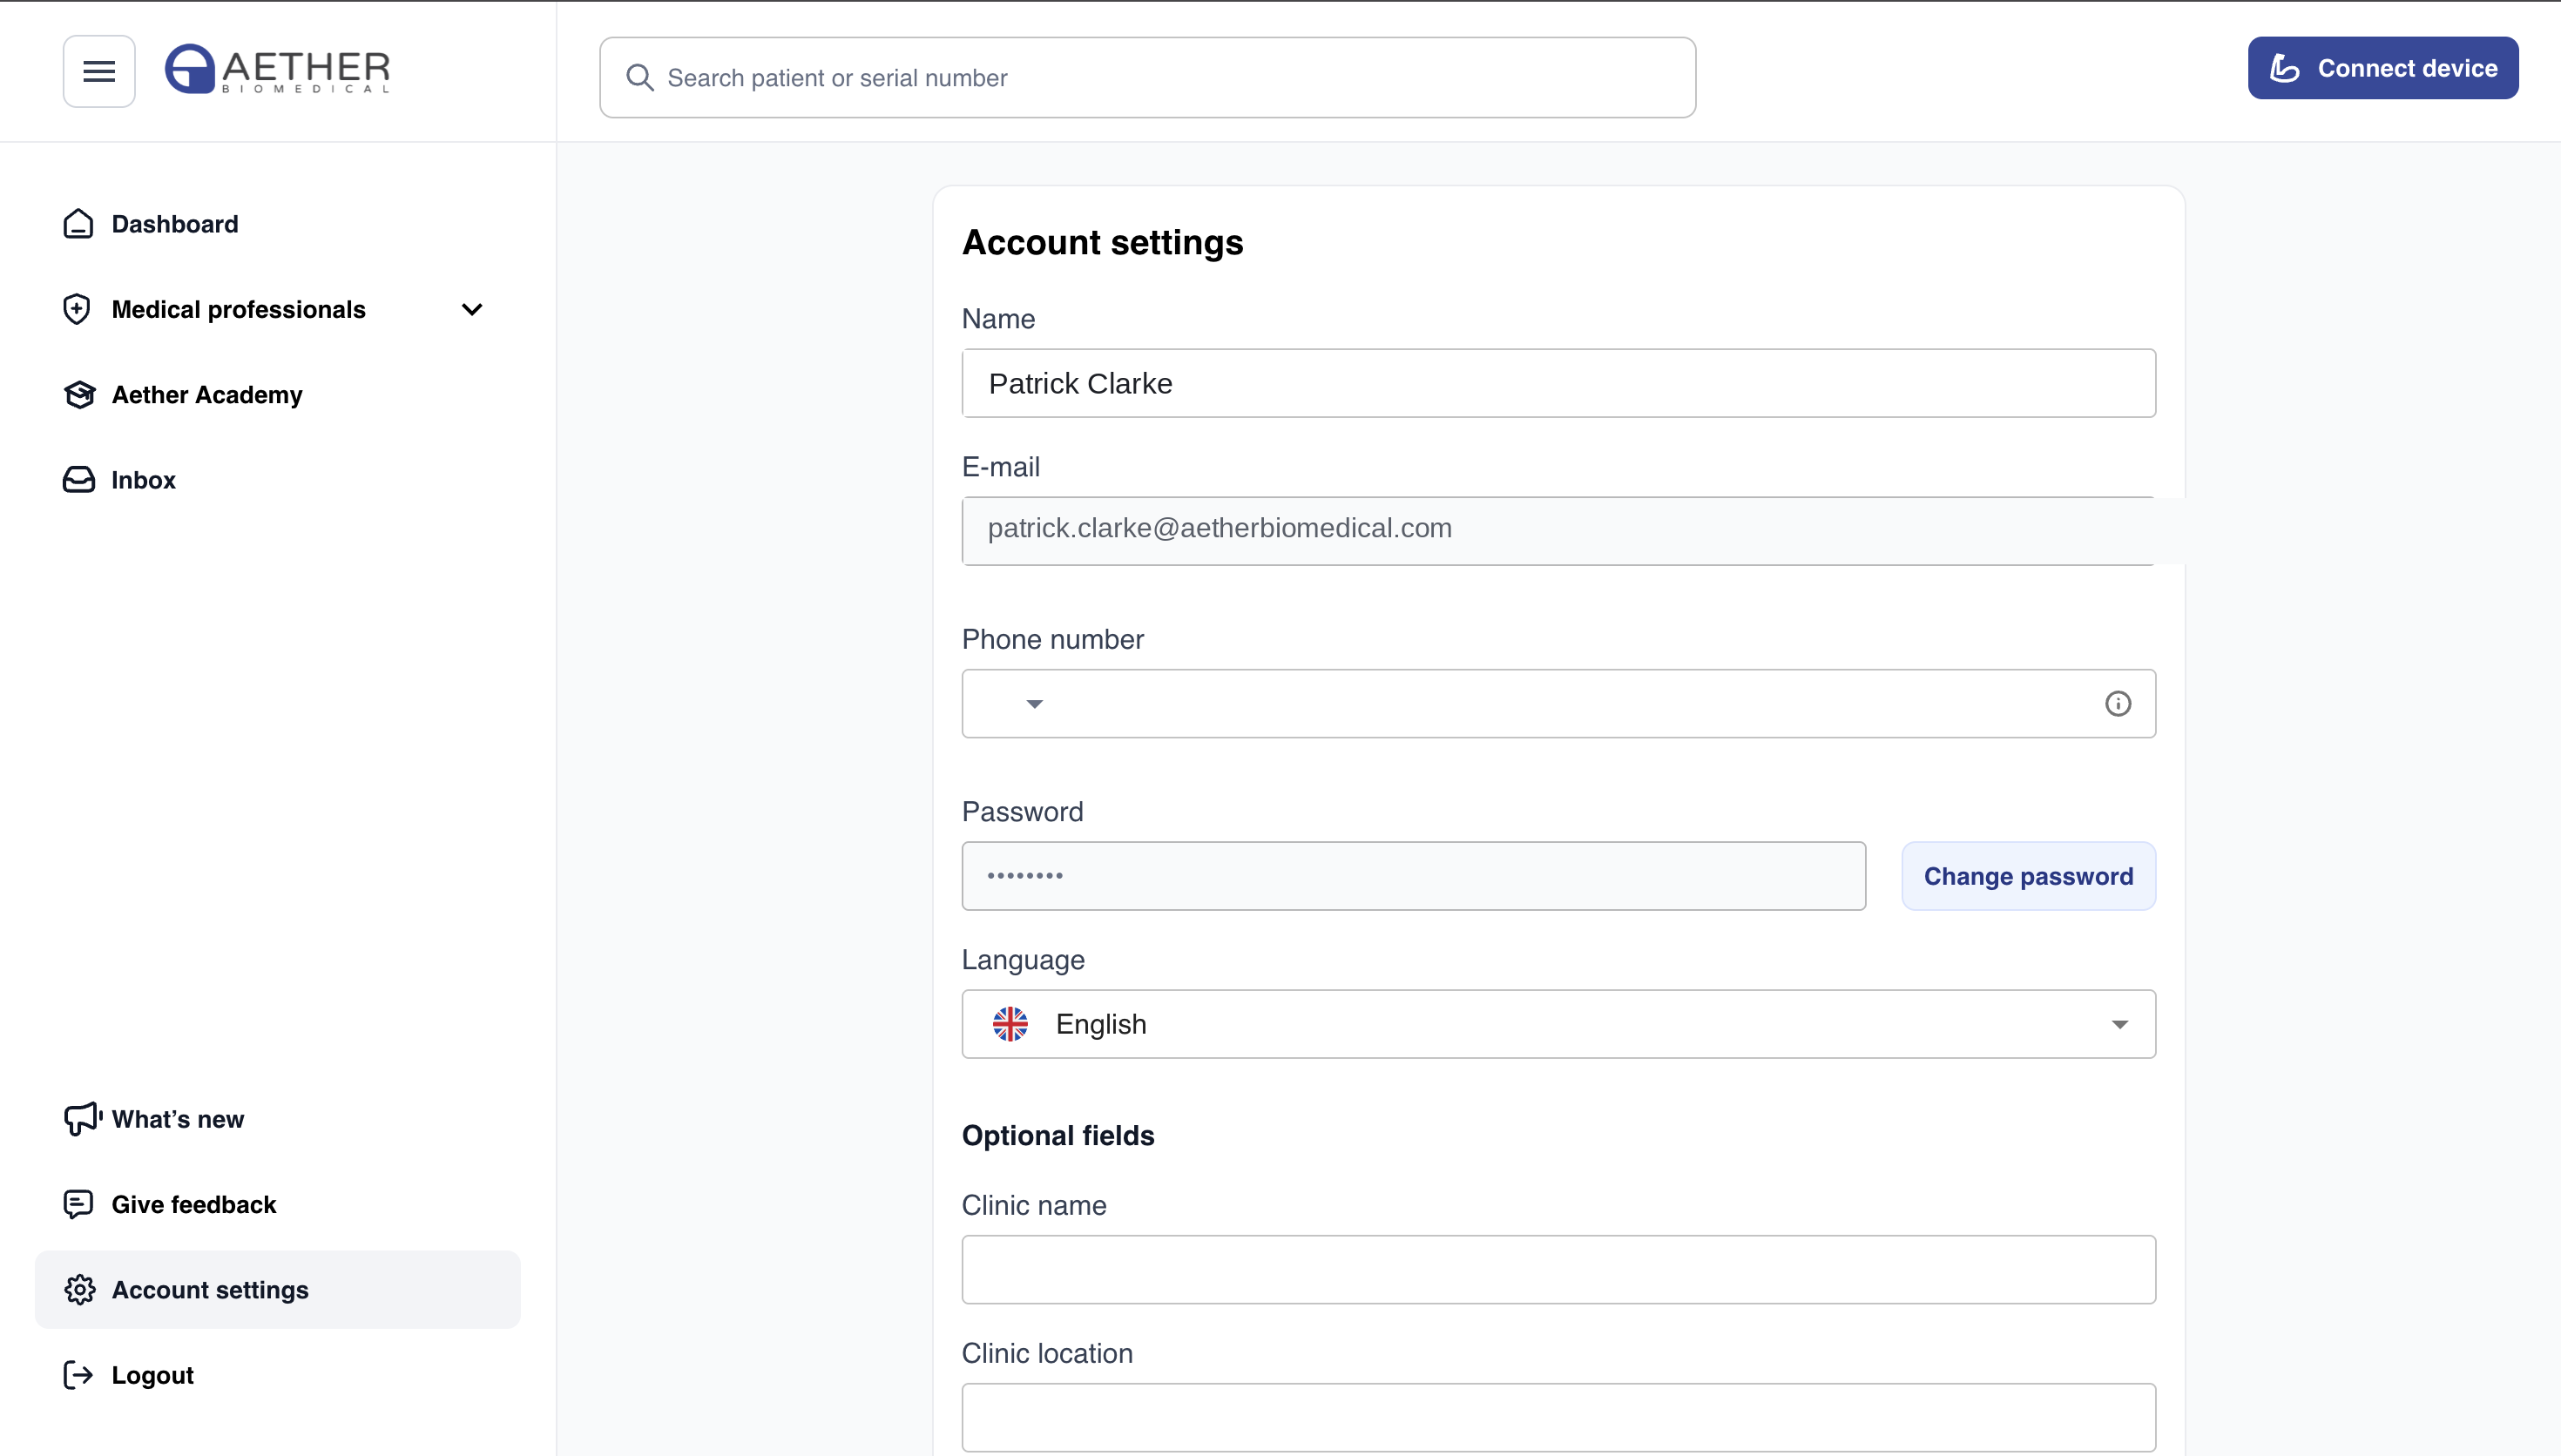Click the Account settings heading
2561x1456 pixels.
click(1102, 243)
